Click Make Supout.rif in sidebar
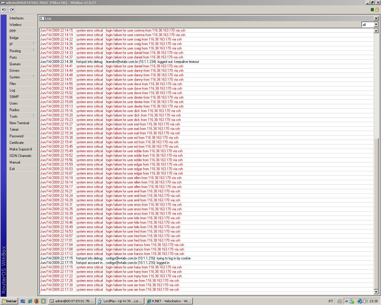The height and width of the screenshot is (305, 381). point(22,149)
